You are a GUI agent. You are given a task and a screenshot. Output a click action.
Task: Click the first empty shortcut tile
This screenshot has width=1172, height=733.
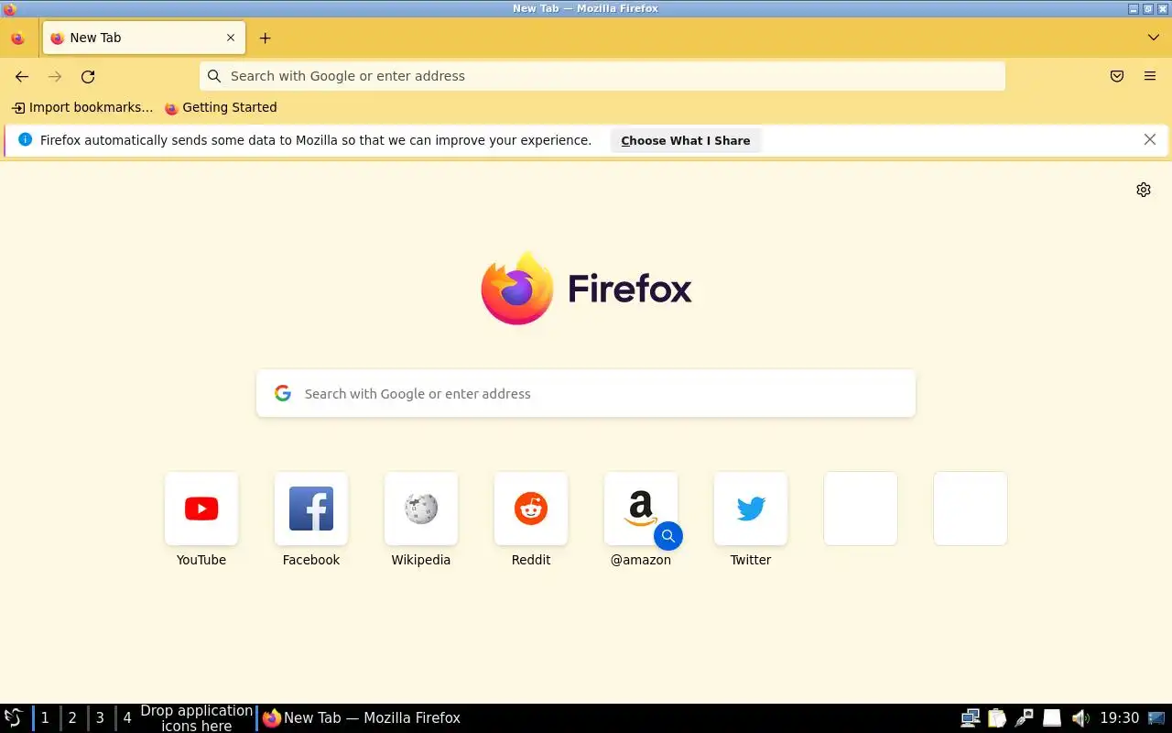click(861, 509)
